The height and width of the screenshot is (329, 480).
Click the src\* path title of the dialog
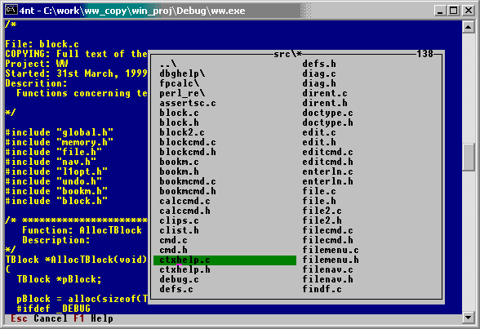pos(287,54)
